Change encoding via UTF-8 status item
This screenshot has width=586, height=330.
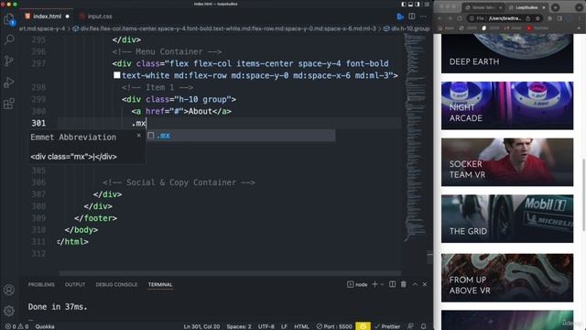[266, 326]
